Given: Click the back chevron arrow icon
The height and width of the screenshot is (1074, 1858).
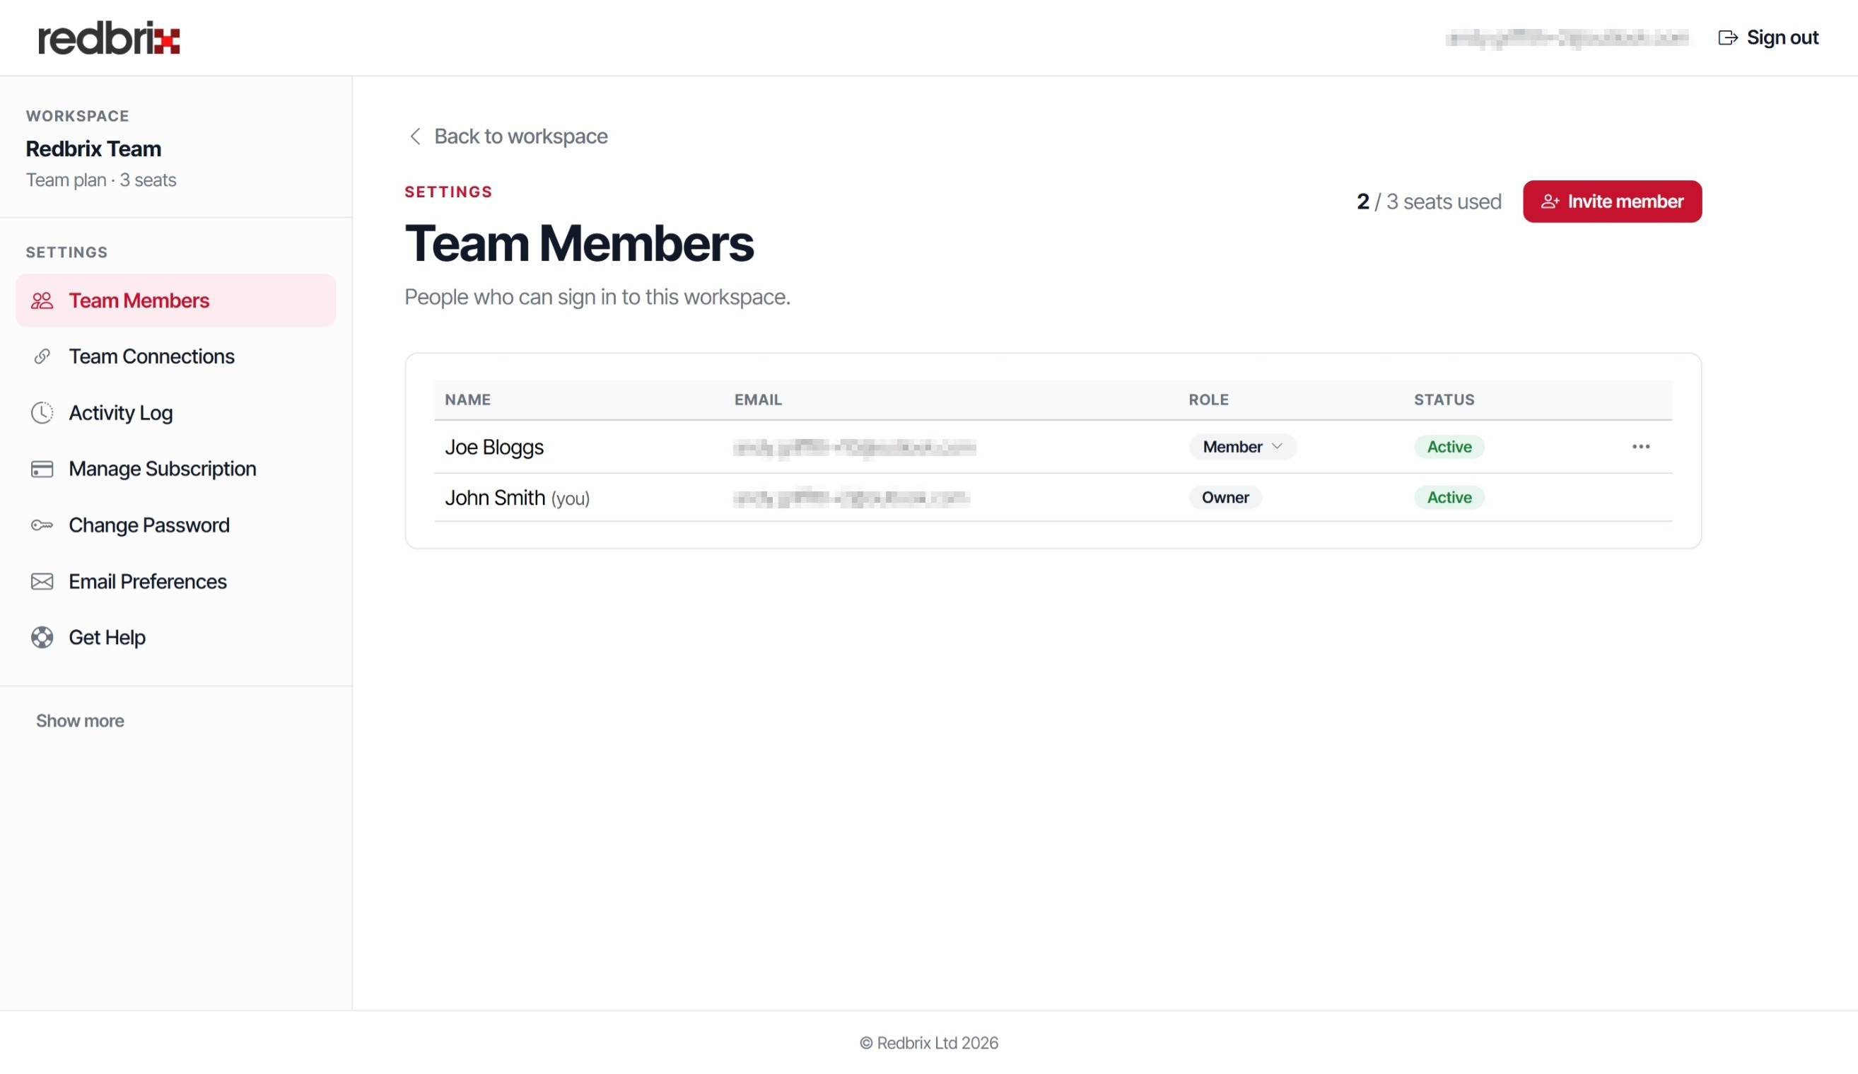Looking at the screenshot, I should (415, 136).
